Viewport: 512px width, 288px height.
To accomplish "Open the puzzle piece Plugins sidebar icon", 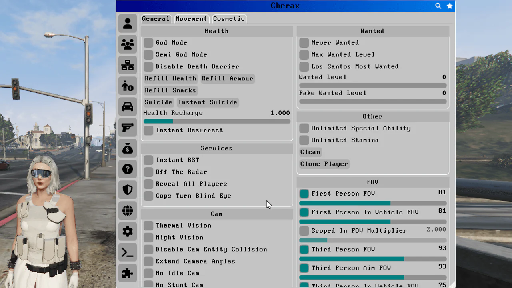I will 128,273.
